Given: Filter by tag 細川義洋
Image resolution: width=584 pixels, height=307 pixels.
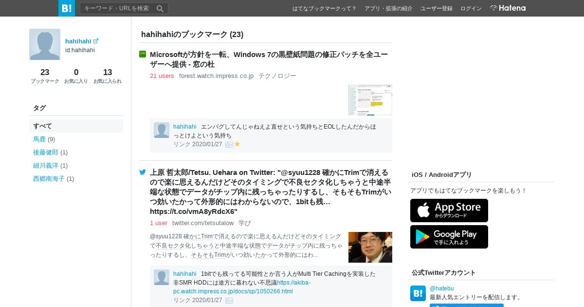Looking at the screenshot, I should (x=46, y=165).
